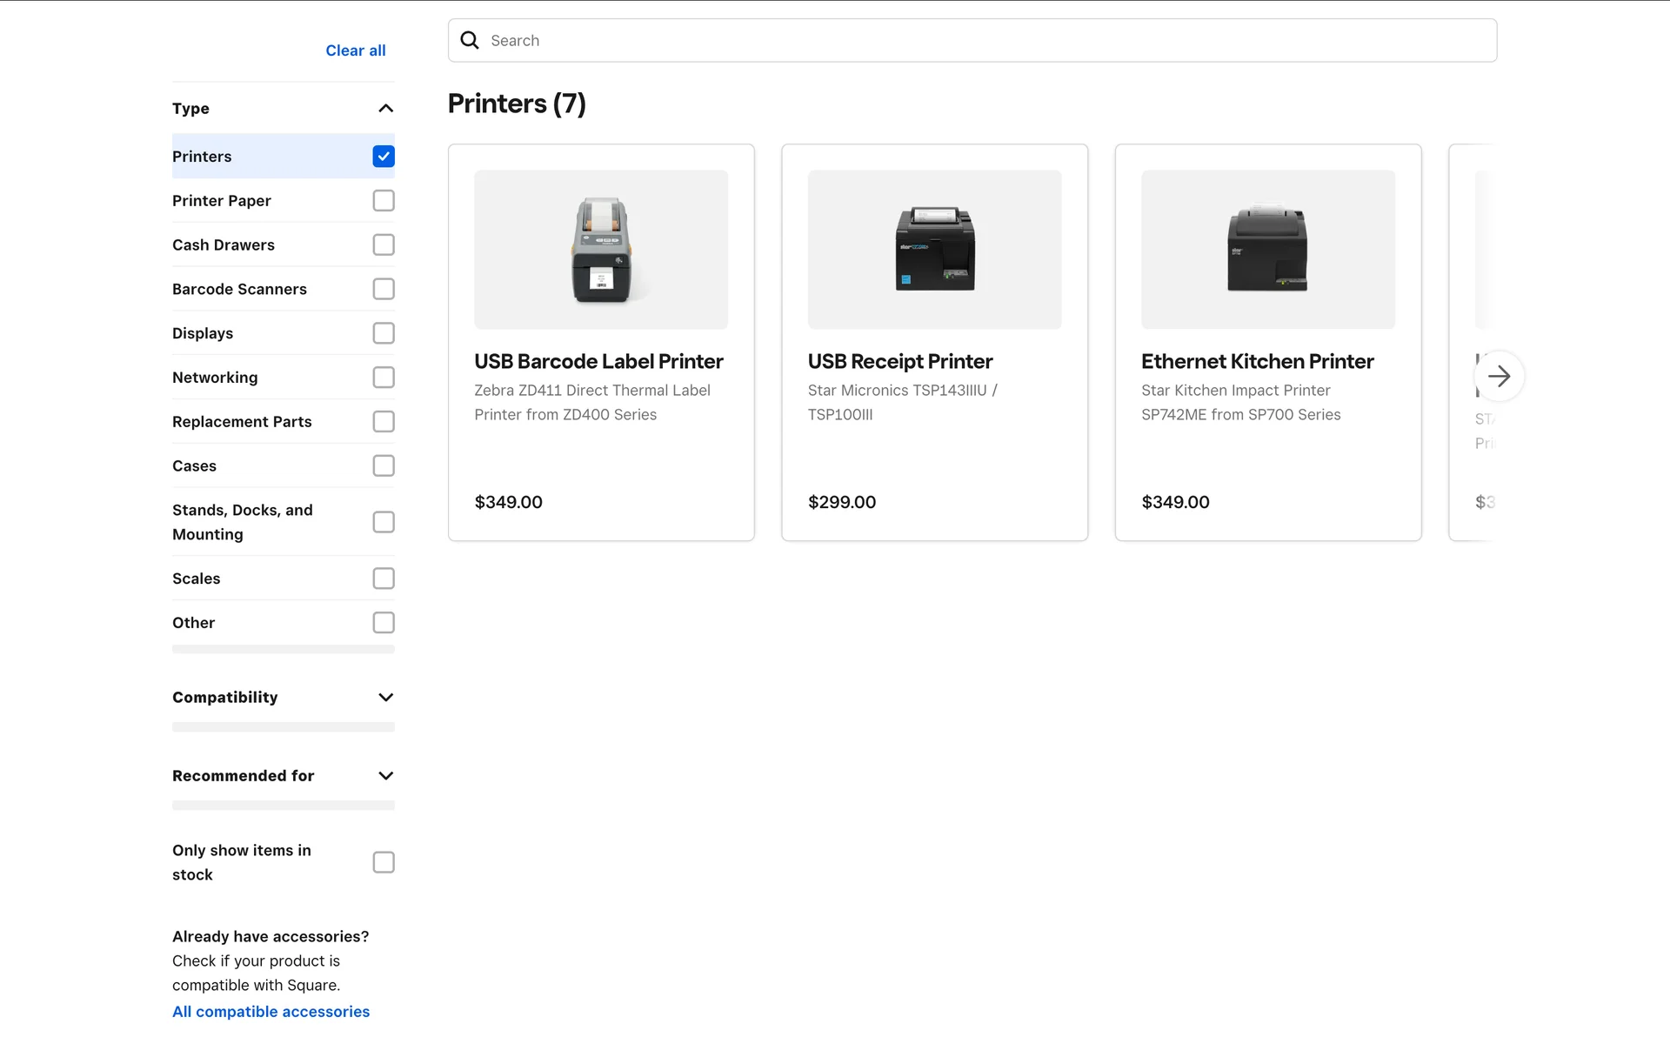Expand the Compatibility filter section
The height and width of the screenshot is (1044, 1670).
pyautogui.click(x=386, y=698)
